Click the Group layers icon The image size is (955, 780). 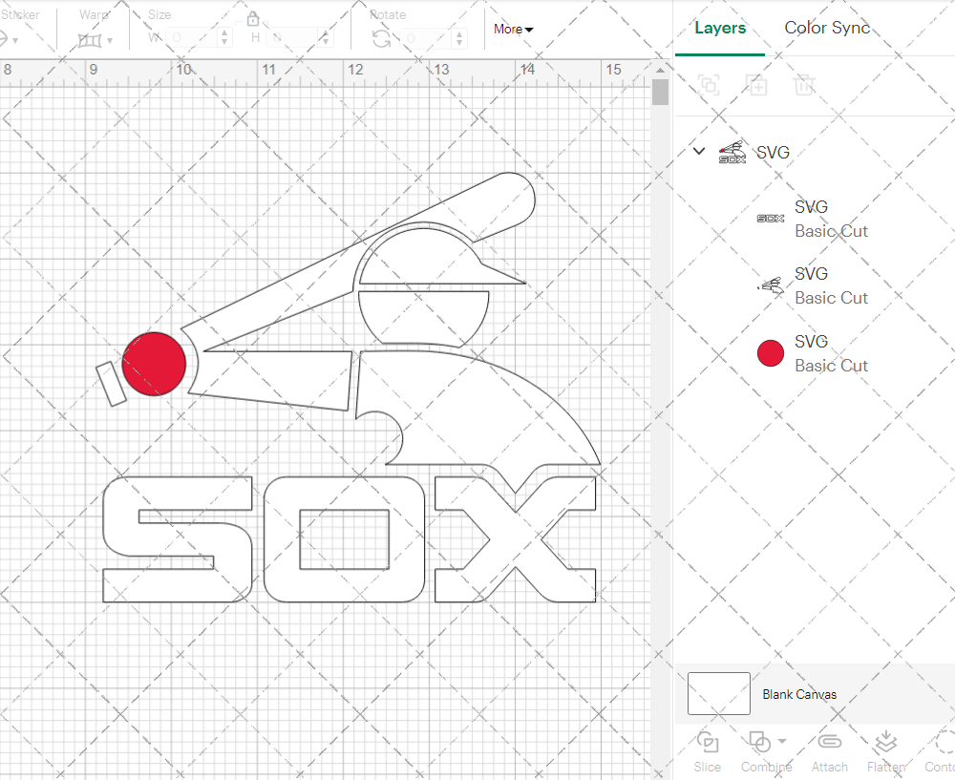[709, 85]
